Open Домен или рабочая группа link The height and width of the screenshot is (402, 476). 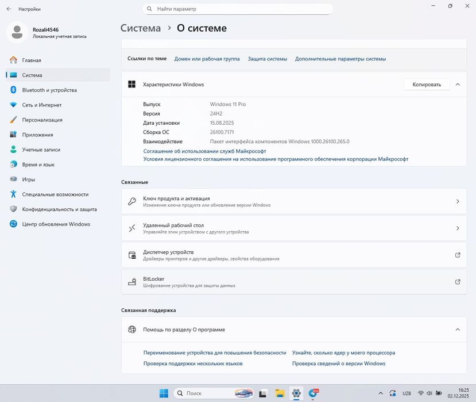click(x=207, y=59)
